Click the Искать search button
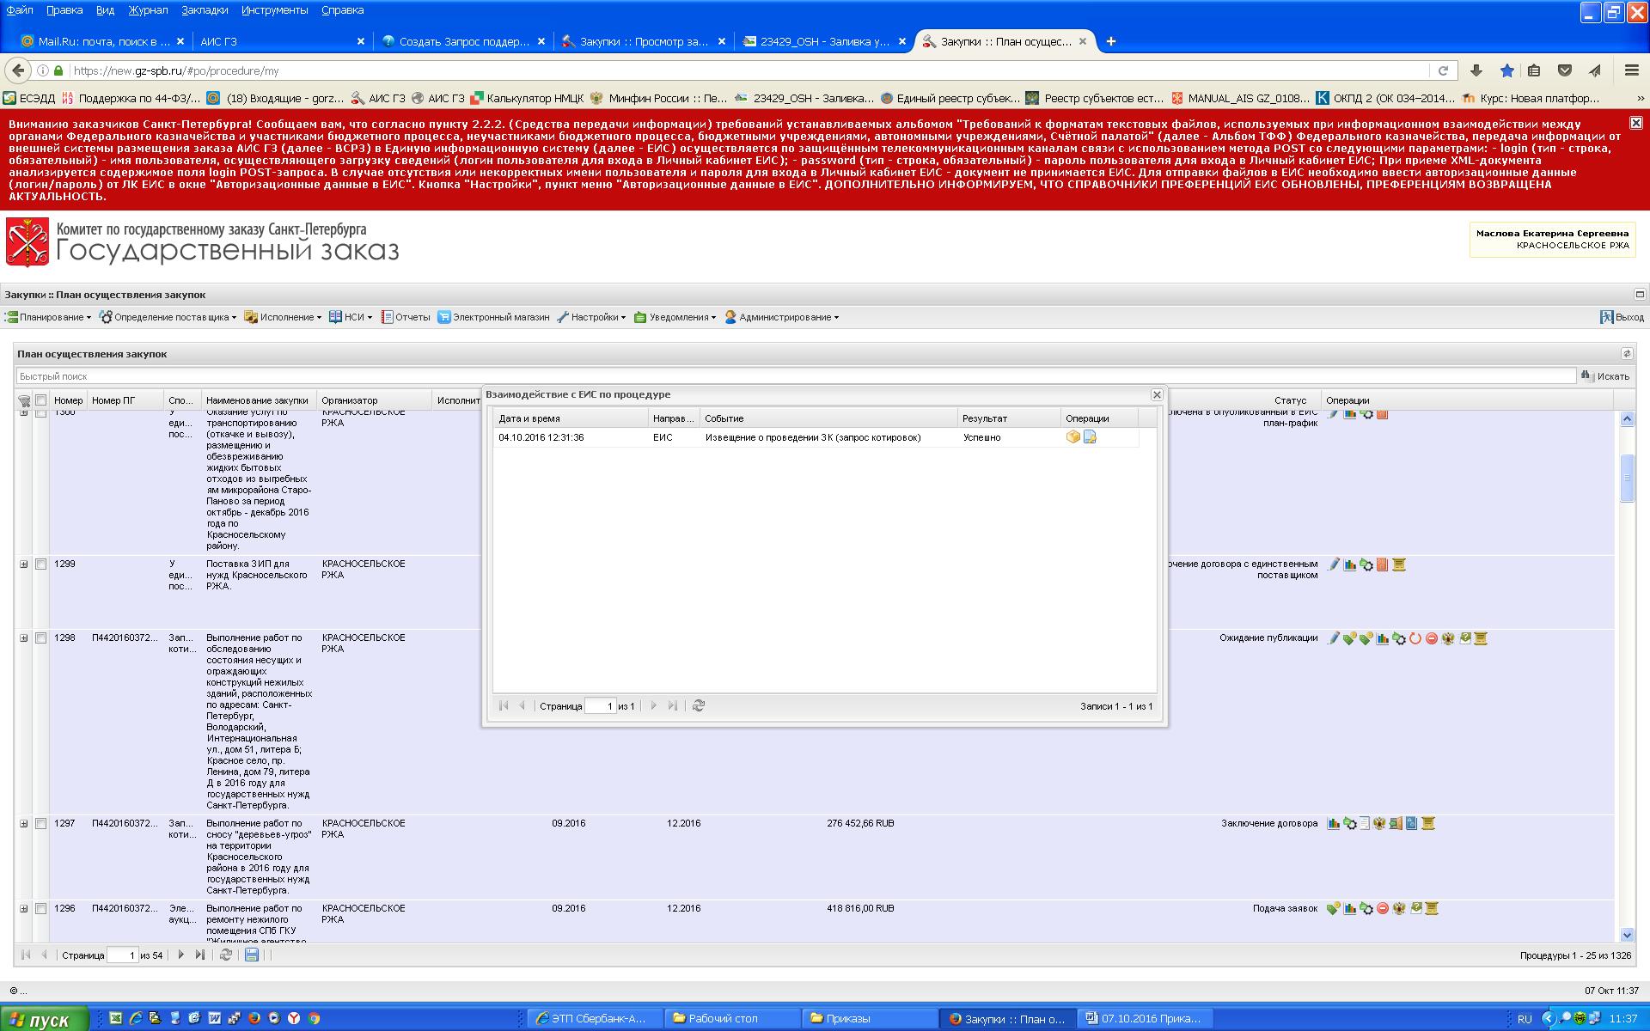 1604,376
